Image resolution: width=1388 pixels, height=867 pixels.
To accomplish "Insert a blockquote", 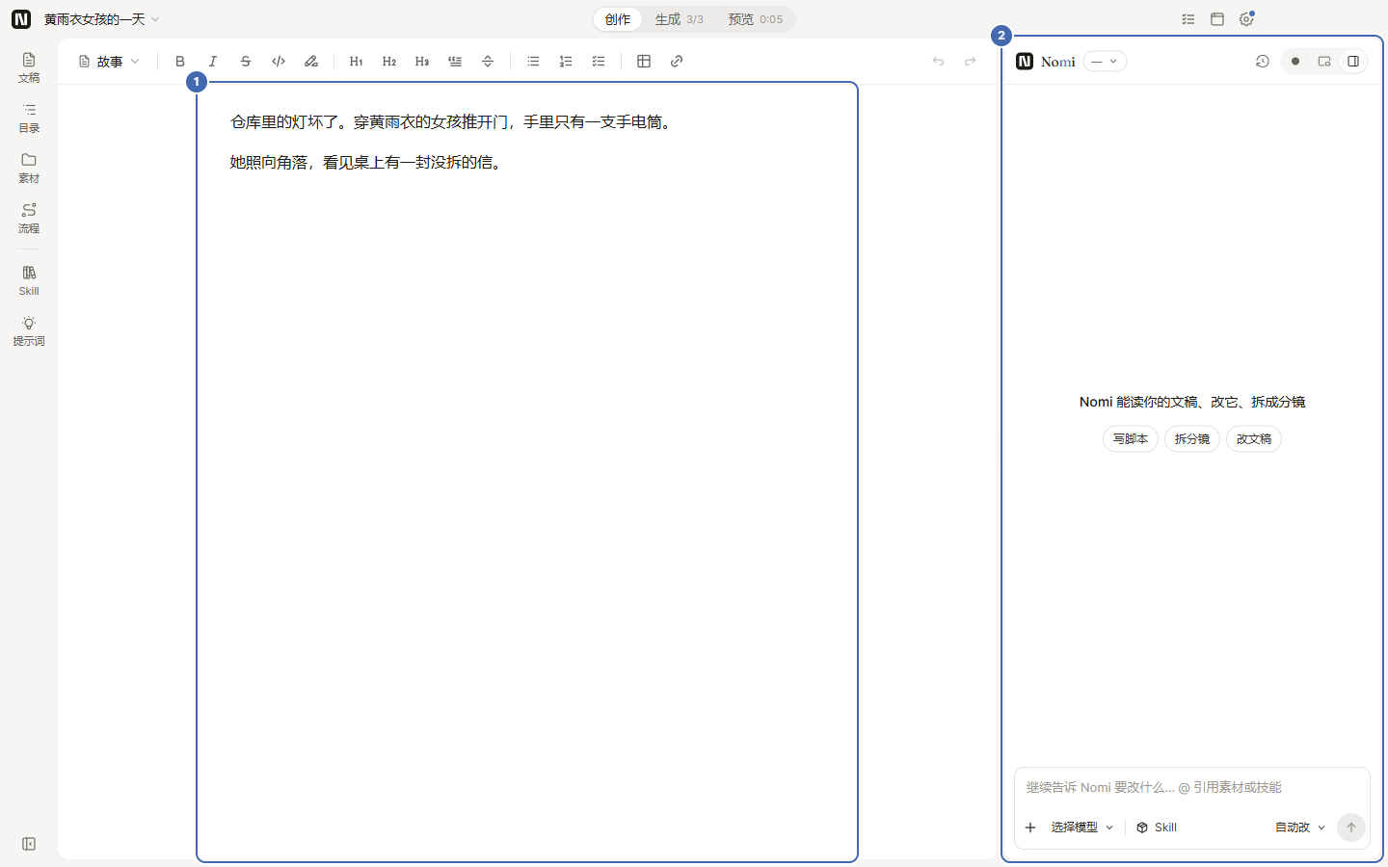I will (455, 62).
